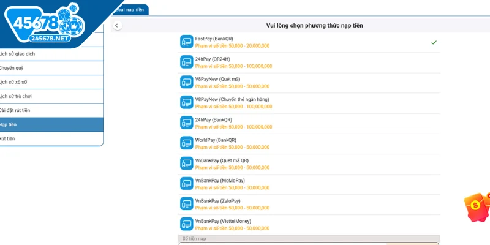Click the Số tiền nạp input field
490x245 pixels.
click(309, 244)
